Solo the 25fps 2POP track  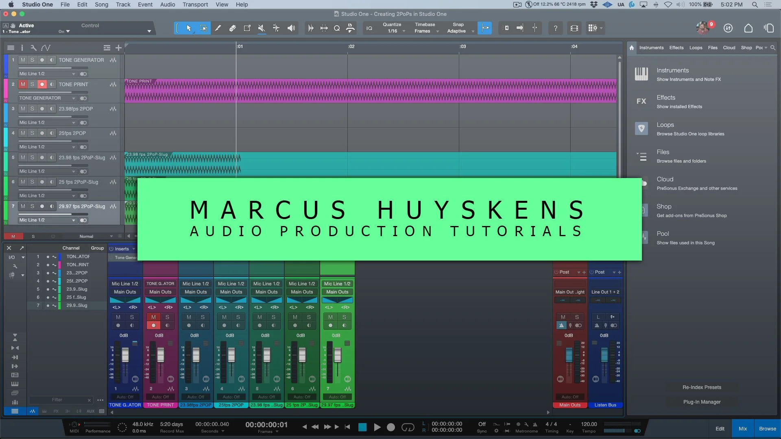32,133
